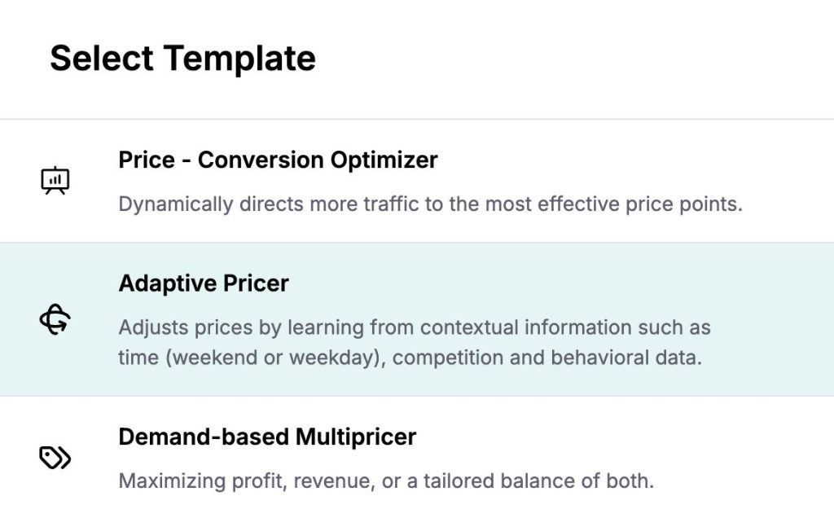This screenshot has height=518, width=834.
Task: Click the presentation chart icon beside Price - Conversion Optimizer
Action: point(55,180)
